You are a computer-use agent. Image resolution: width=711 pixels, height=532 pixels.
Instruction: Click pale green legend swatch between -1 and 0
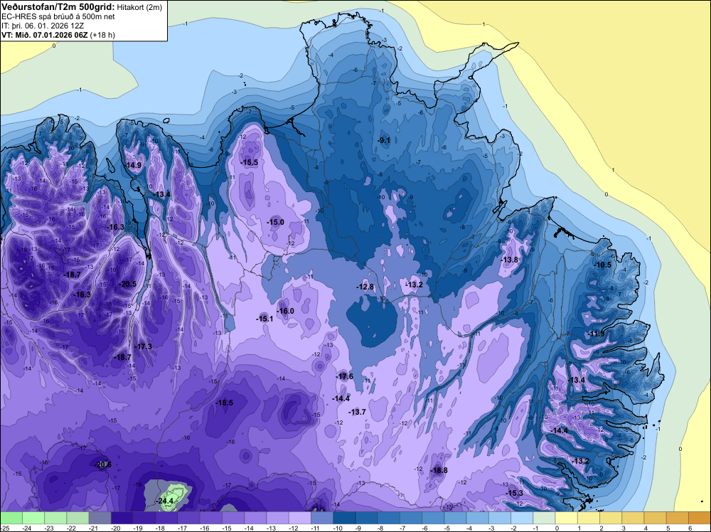tap(544, 518)
